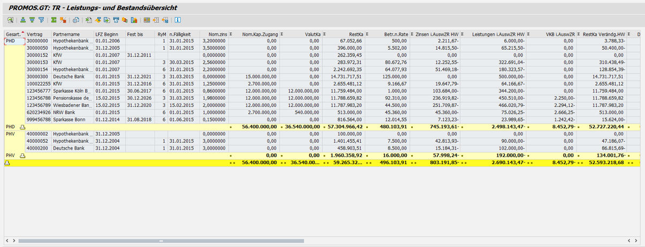Screen dimensions: 645x247
Task: Sort the list in descending order
Action: 32,20
